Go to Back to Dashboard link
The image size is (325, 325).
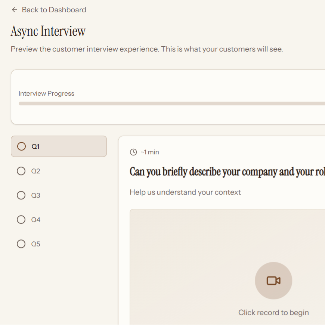point(54,10)
